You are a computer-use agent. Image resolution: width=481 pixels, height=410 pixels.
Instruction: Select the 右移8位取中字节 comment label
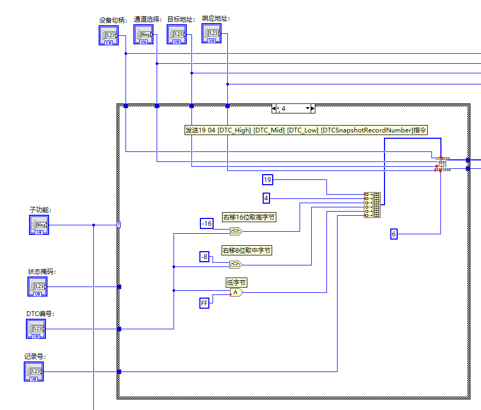pos(247,251)
